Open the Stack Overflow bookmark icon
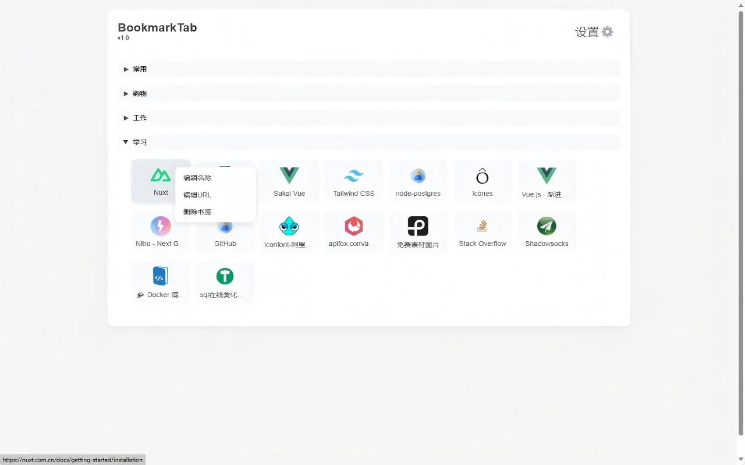The width and height of the screenshot is (745, 465). coord(483,226)
